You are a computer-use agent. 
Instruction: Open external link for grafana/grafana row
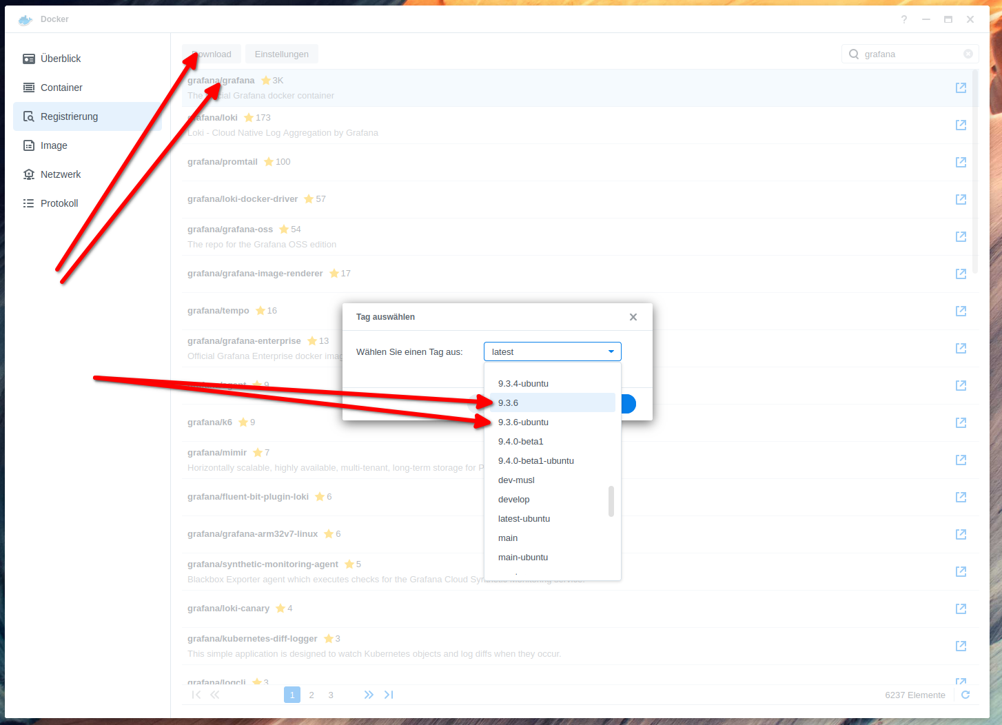tap(961, 88)
